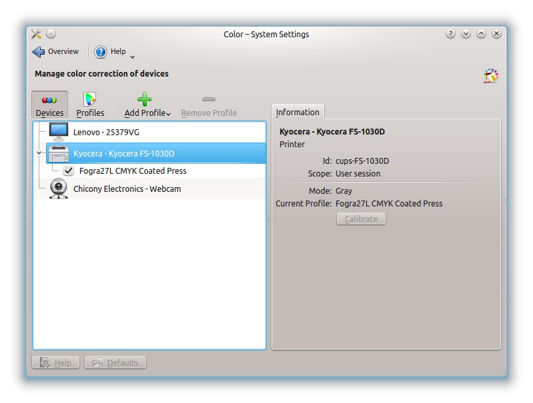
Task: Maximize the window with the up-arrow button
Action: [x=481, y=34]
